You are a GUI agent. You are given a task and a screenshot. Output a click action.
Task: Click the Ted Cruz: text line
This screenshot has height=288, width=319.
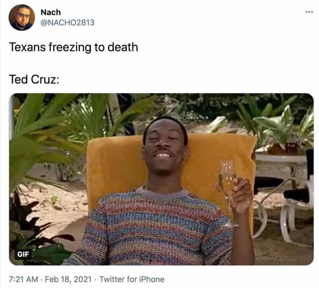click(34, 79)
